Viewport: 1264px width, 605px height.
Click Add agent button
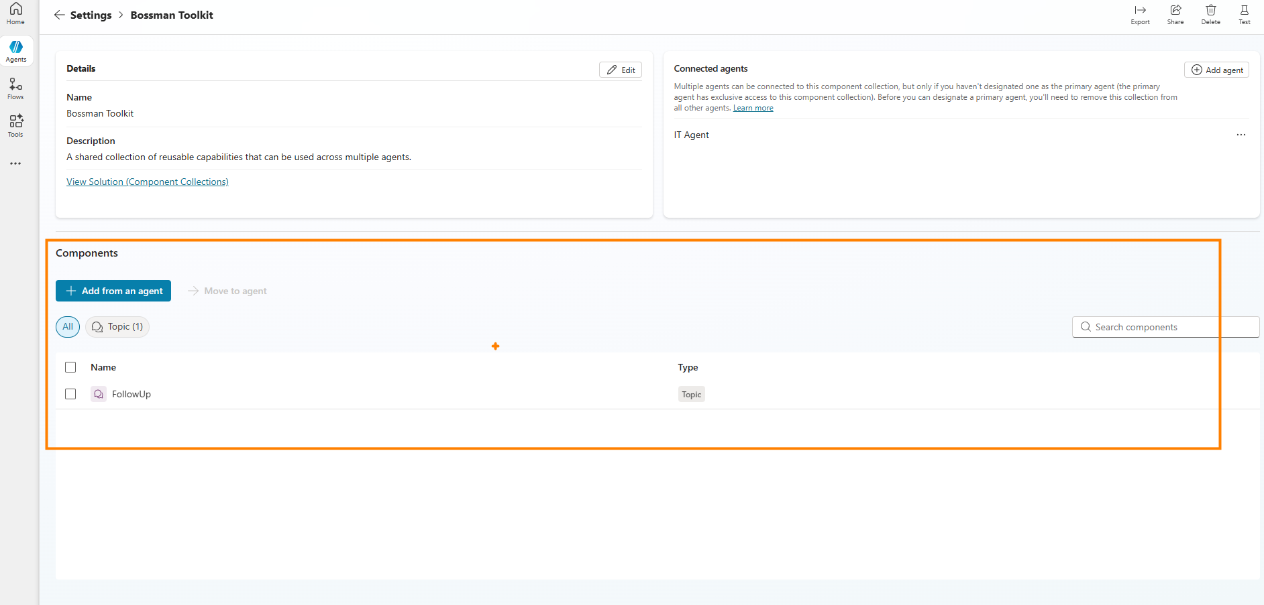click(1216, 70)
